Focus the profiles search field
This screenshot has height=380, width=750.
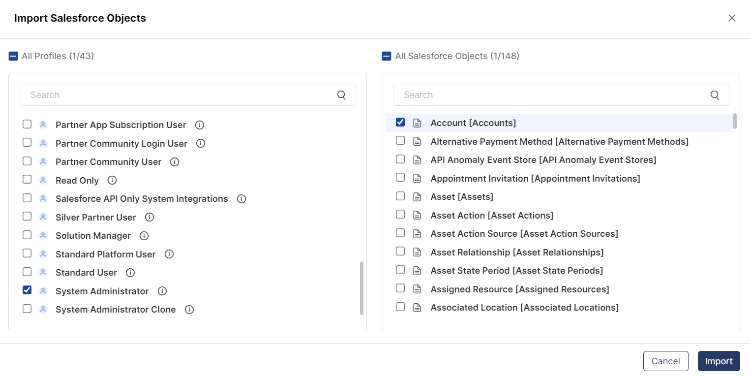(x=188, y=95)
